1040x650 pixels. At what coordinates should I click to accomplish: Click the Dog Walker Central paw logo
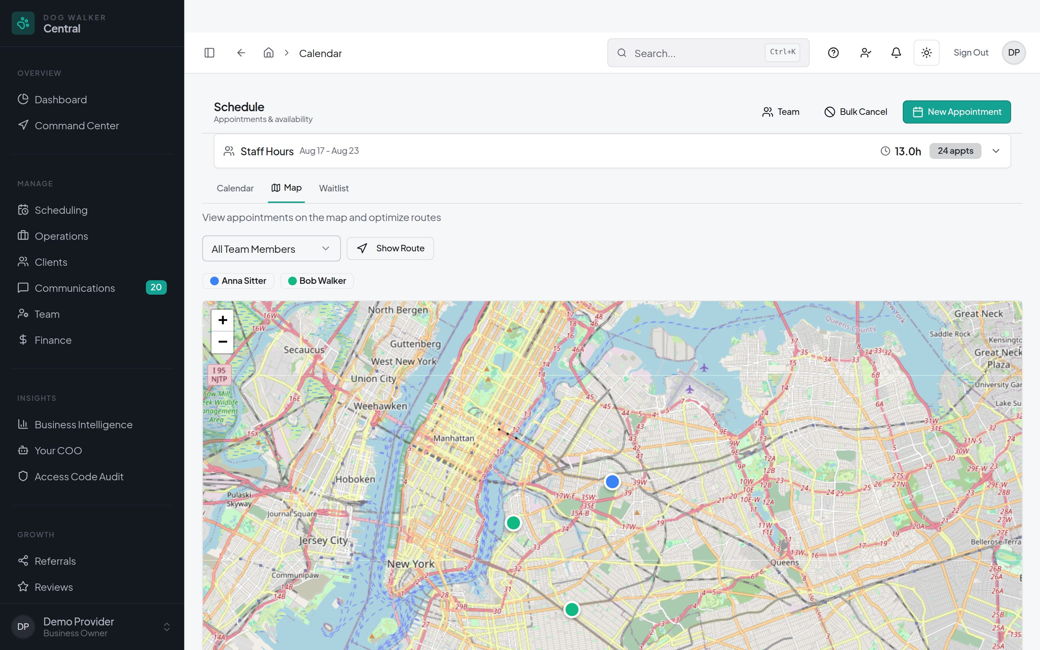pyautogui.click(x=23, y=23)
